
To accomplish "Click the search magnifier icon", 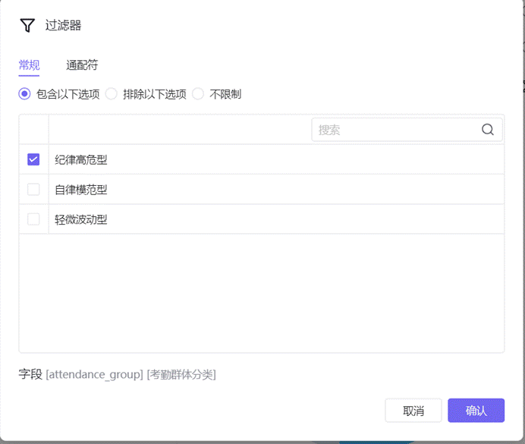I will 488,130.
